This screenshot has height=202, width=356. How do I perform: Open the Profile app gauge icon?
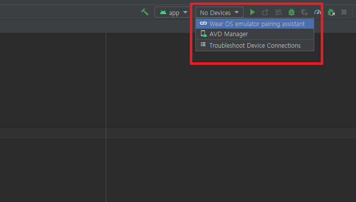tap(317, 12)
